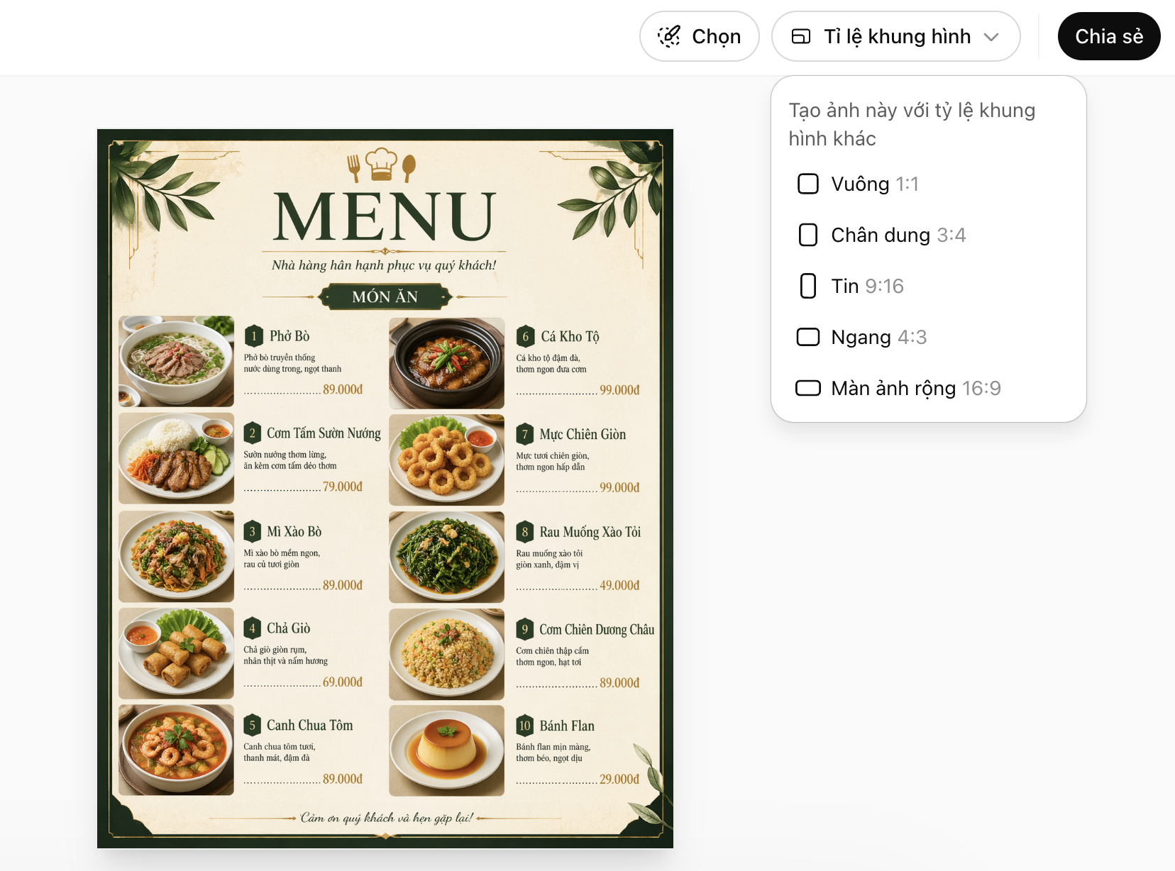This screenshot has width=1175, height=871.
Task: Select Ngang 4:3 ratio
Action: [x=878, y=337]
